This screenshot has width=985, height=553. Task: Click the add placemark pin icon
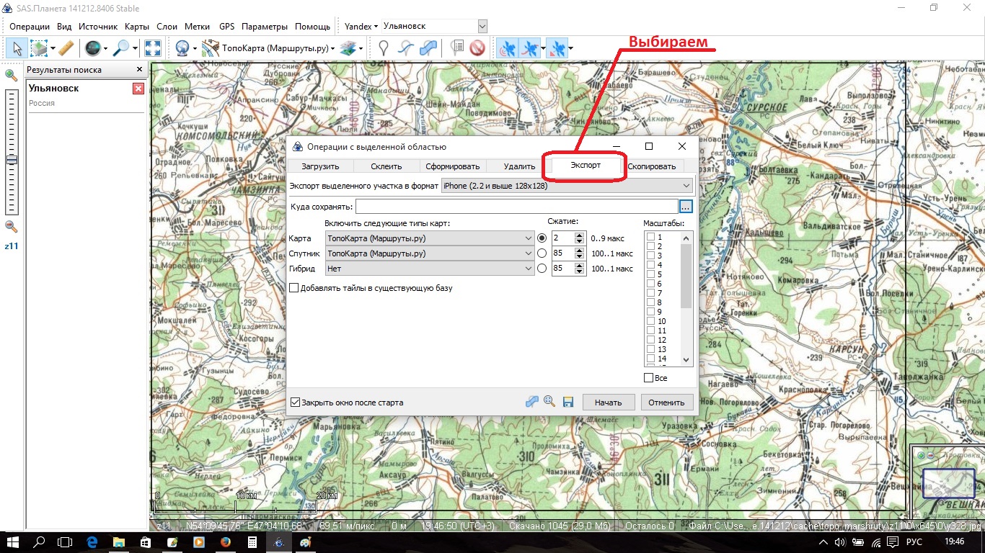click(x=384, y=48)
